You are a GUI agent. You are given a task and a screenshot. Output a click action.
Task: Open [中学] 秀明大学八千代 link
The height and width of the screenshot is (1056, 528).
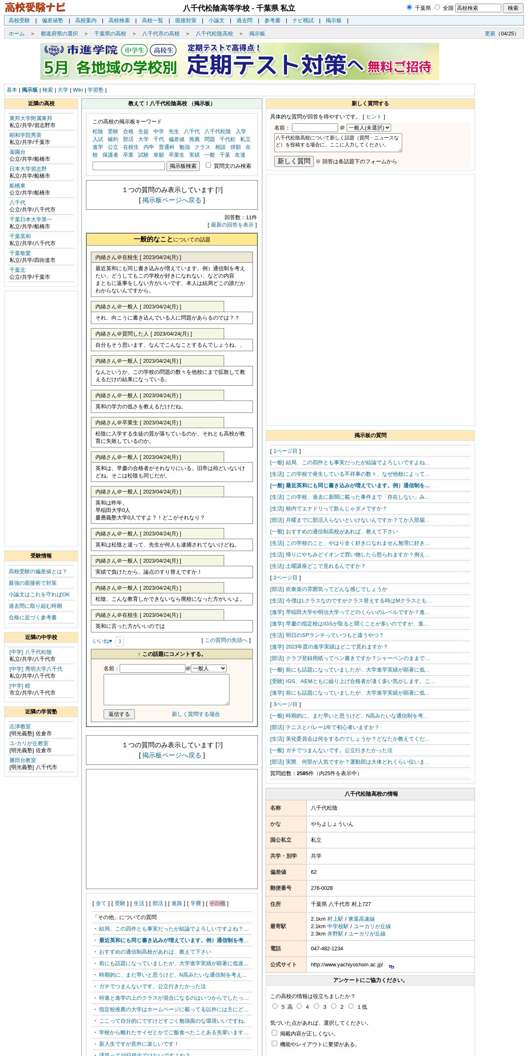tap(36, 669)
